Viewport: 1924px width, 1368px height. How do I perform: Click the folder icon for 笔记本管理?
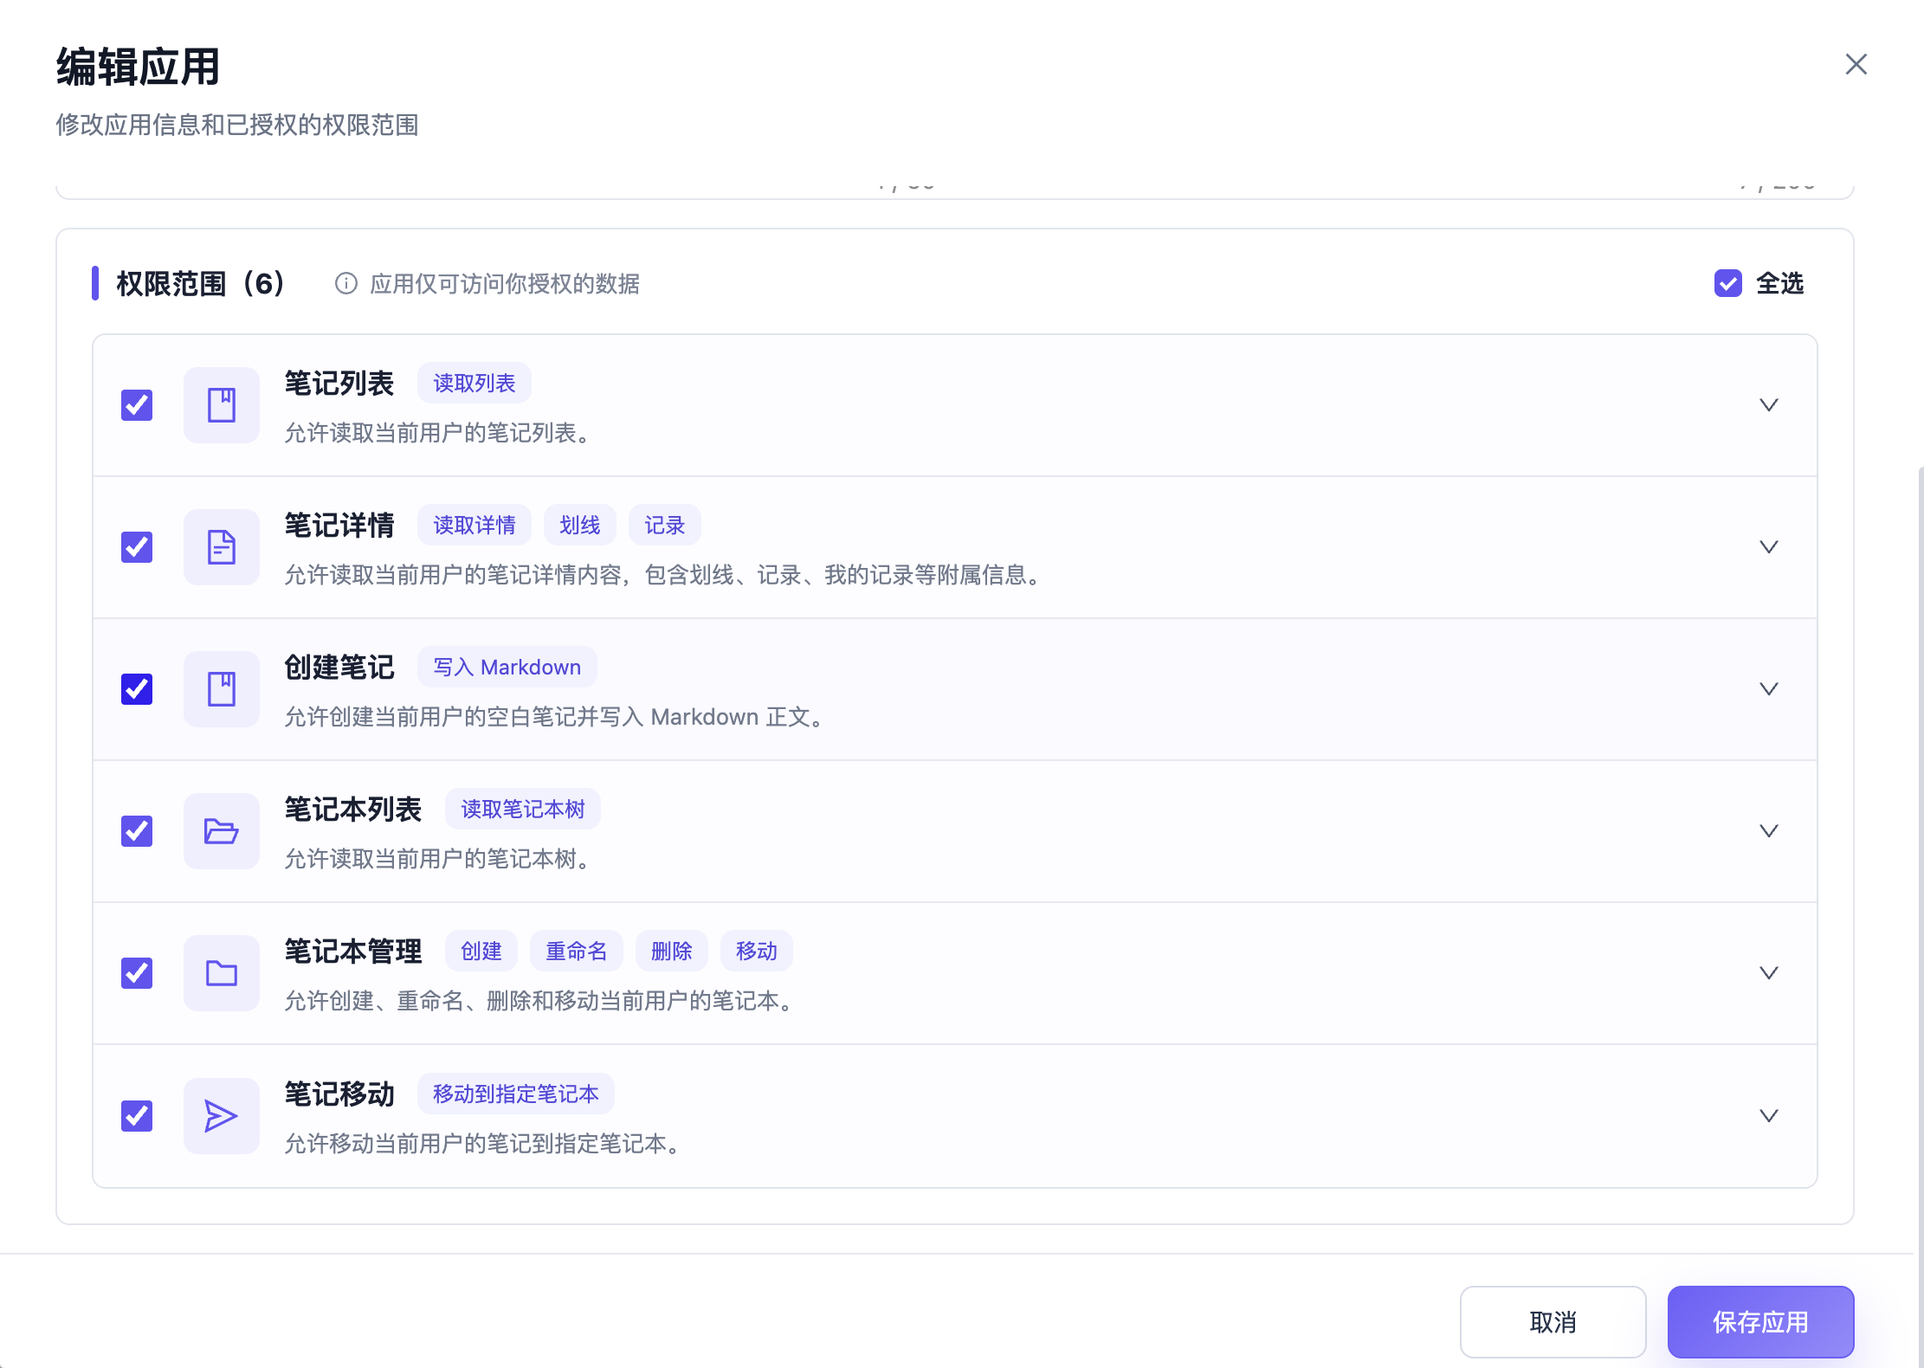pyautogui.click(x=222, y=973)
